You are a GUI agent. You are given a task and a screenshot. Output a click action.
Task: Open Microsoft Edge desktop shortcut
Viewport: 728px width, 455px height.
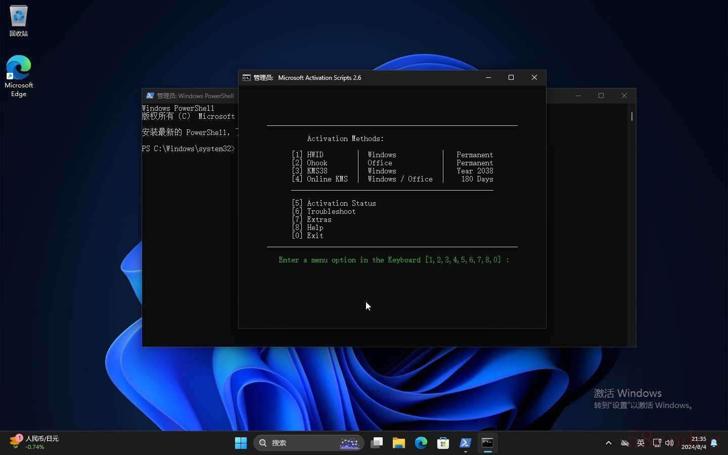[19, 76]
